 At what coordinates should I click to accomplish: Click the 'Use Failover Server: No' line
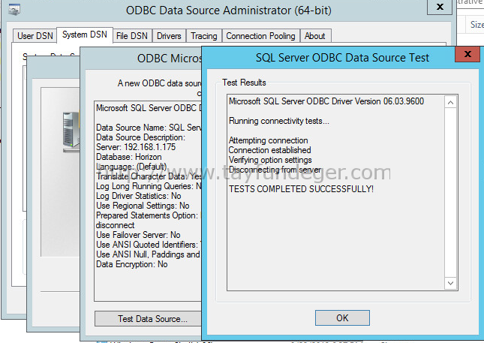point(138,235)
